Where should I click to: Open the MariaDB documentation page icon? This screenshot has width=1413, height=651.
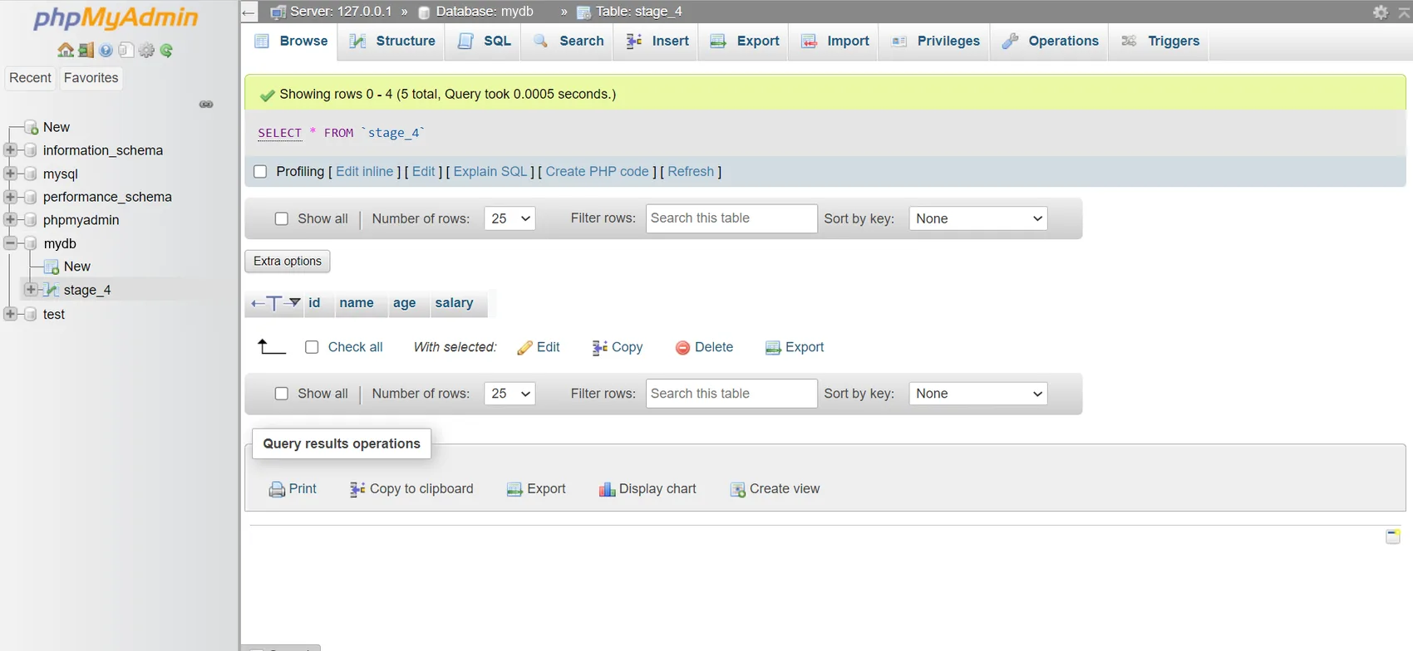(126, 51)
